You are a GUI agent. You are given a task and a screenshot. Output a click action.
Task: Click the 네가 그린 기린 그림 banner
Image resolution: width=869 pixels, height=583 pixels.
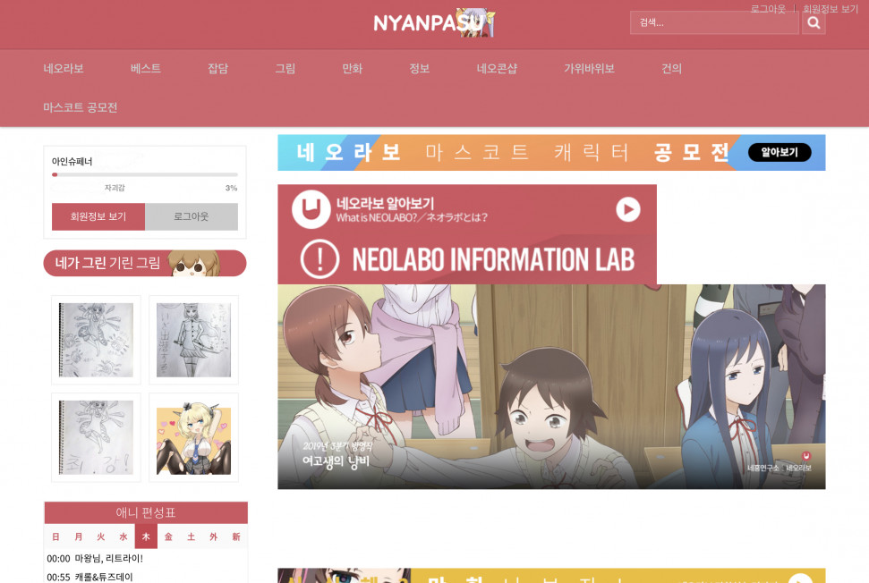coord(145,263)
